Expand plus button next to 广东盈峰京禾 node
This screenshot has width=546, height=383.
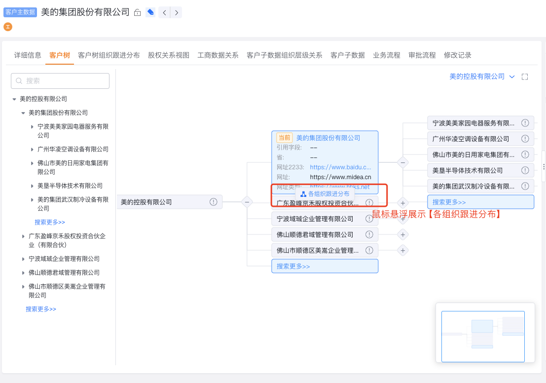point(403,203)
